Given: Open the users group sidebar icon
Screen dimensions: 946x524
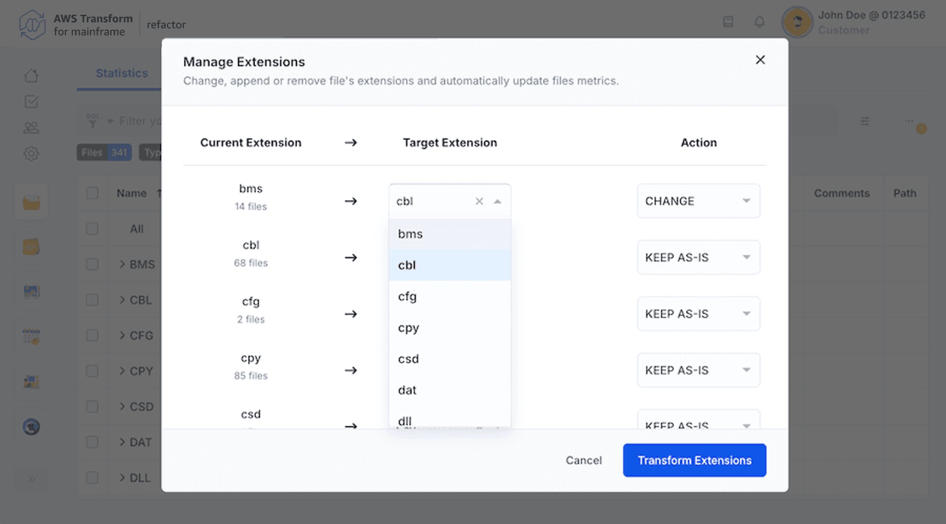Looking at the screenshot, I should (x=31, y=128).
